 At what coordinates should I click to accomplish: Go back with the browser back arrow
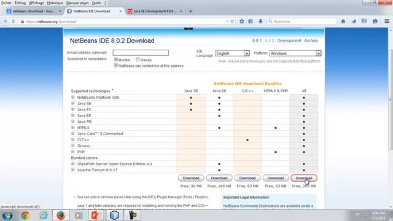point(6,21)
